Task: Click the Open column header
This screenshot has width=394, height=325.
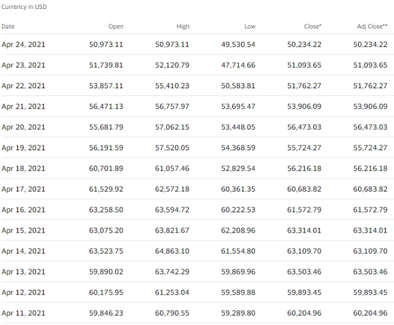Action: pyautogui.click(x=115, y=26)
